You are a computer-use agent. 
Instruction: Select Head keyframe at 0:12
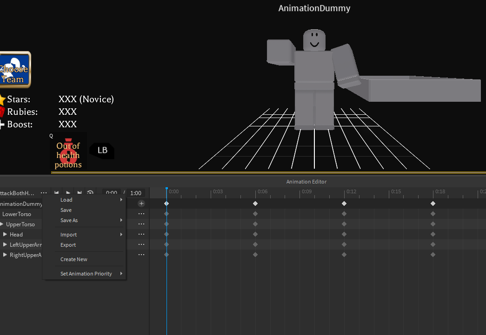[344, 234]
